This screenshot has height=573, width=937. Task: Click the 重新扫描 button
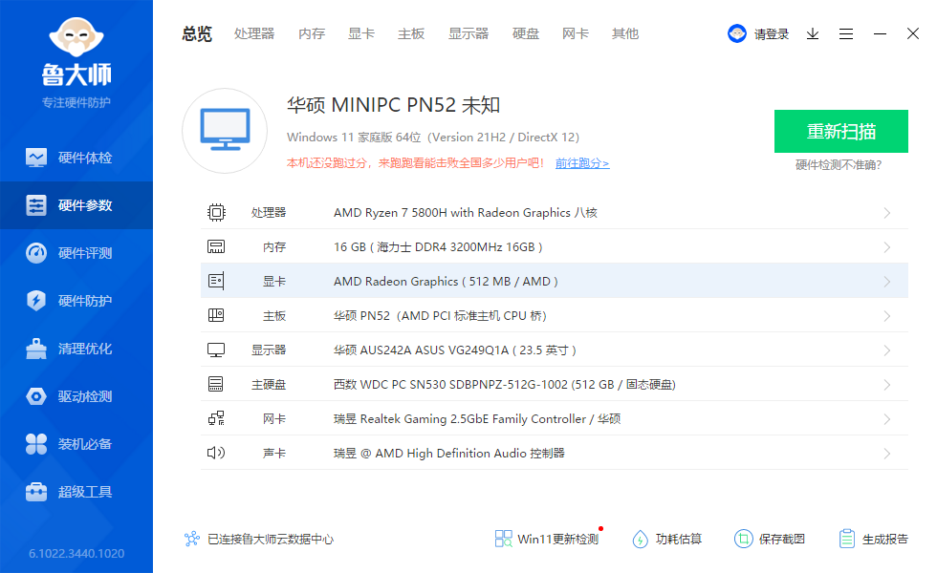[x=840, y=131]
